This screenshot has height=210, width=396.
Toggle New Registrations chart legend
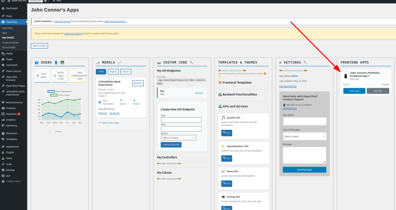point(60,92)
